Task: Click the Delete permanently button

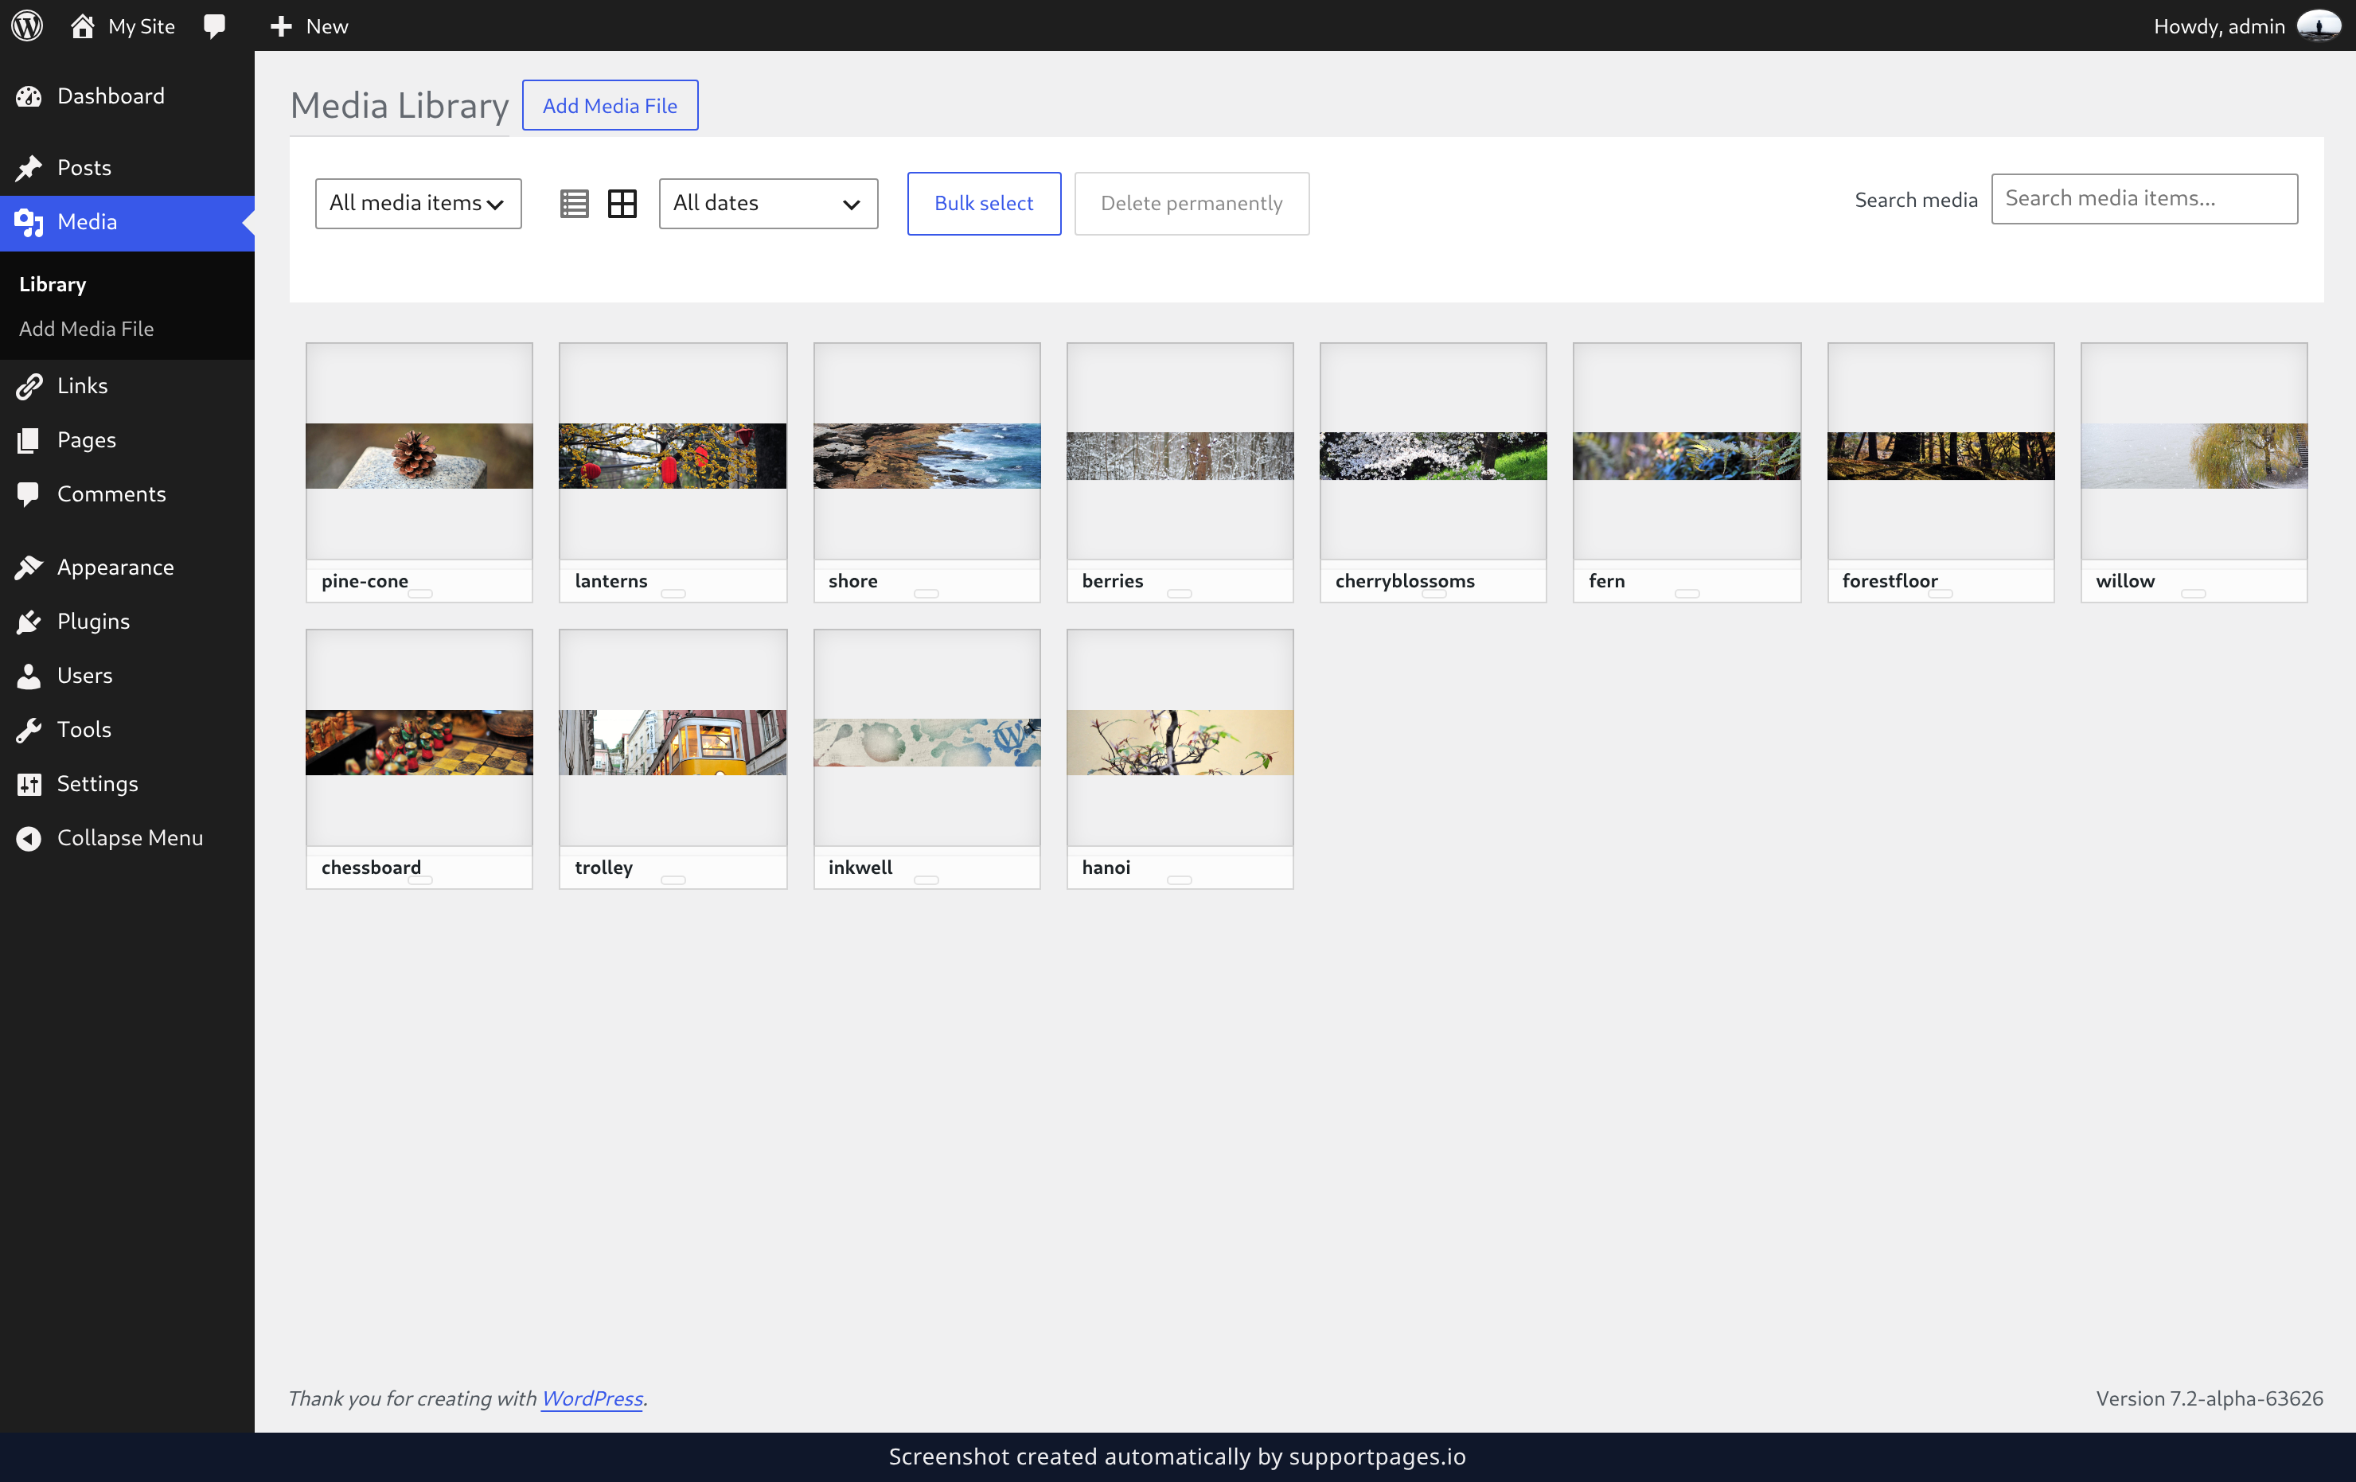Action: 1191,204
